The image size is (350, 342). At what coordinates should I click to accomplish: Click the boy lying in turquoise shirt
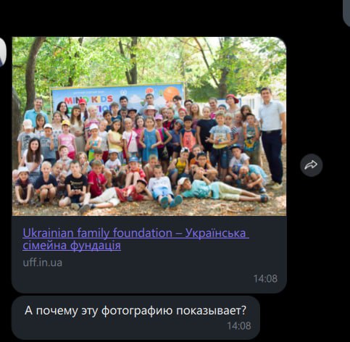221,190
